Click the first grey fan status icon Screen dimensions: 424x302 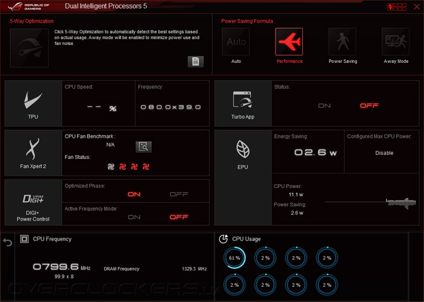pos(111,167)
